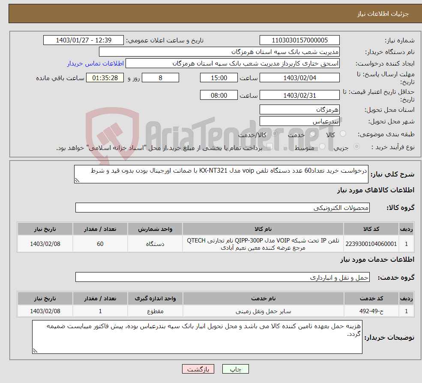This screenshot has height=383, width=422.
Task: Click the description textarea resize handle
Action: 77,180
